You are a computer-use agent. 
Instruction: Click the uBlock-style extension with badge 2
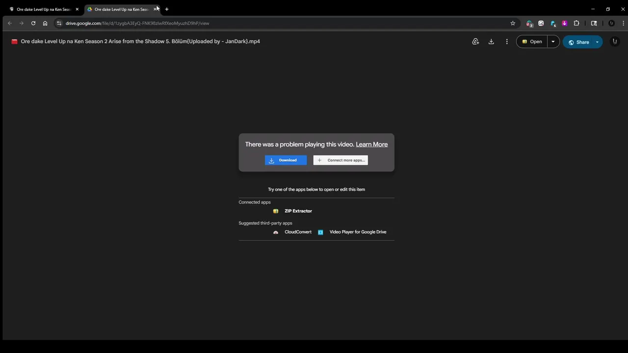point(529,23)
